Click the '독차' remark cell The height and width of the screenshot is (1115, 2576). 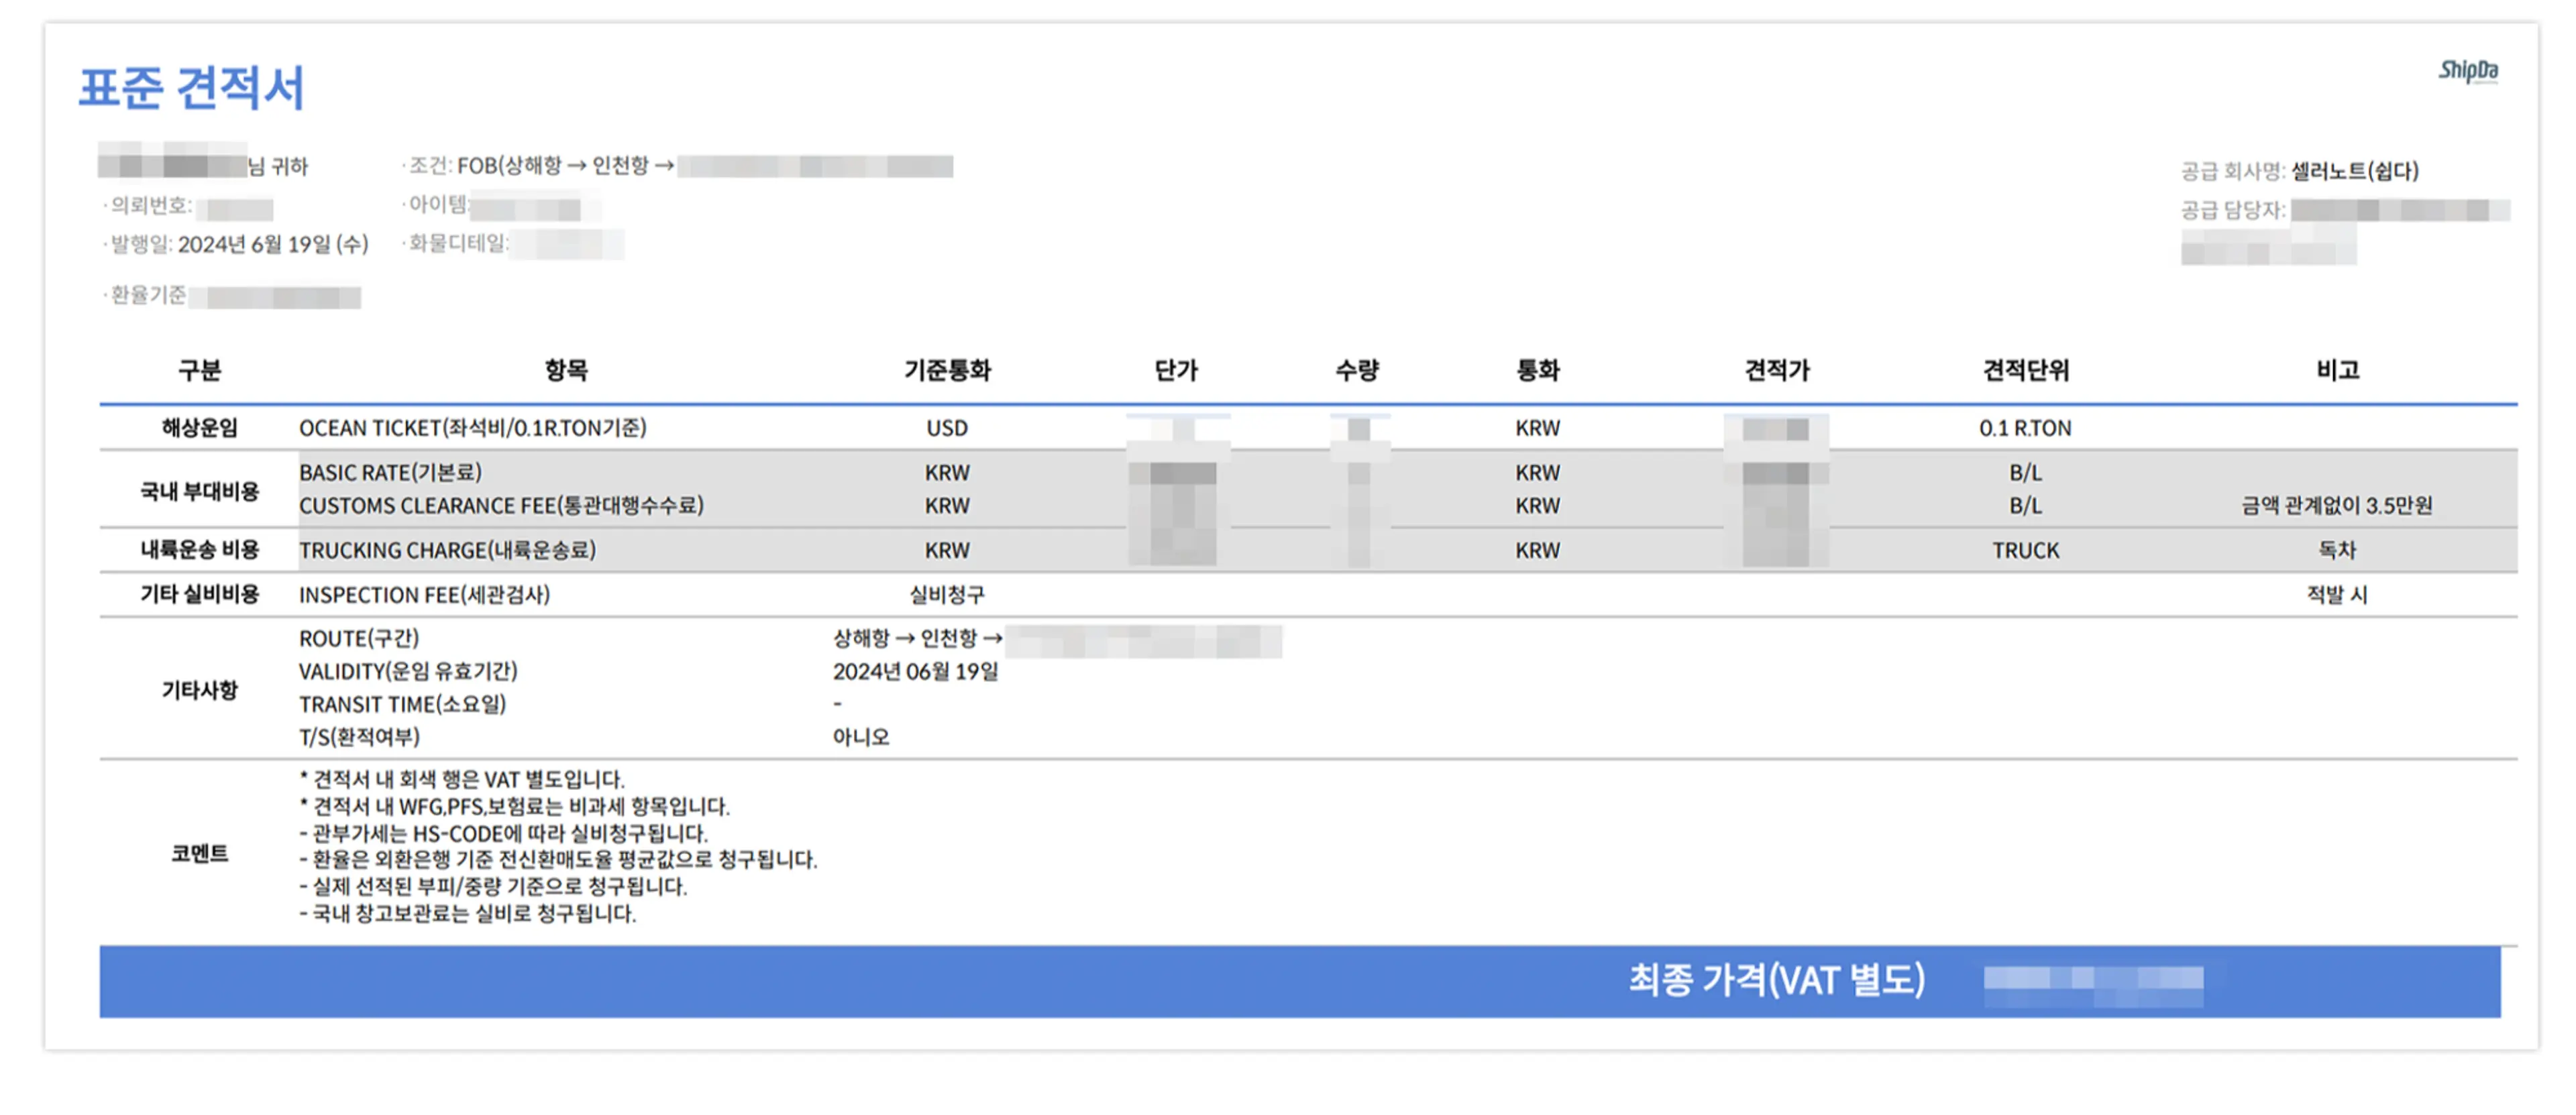(2337, 550)
